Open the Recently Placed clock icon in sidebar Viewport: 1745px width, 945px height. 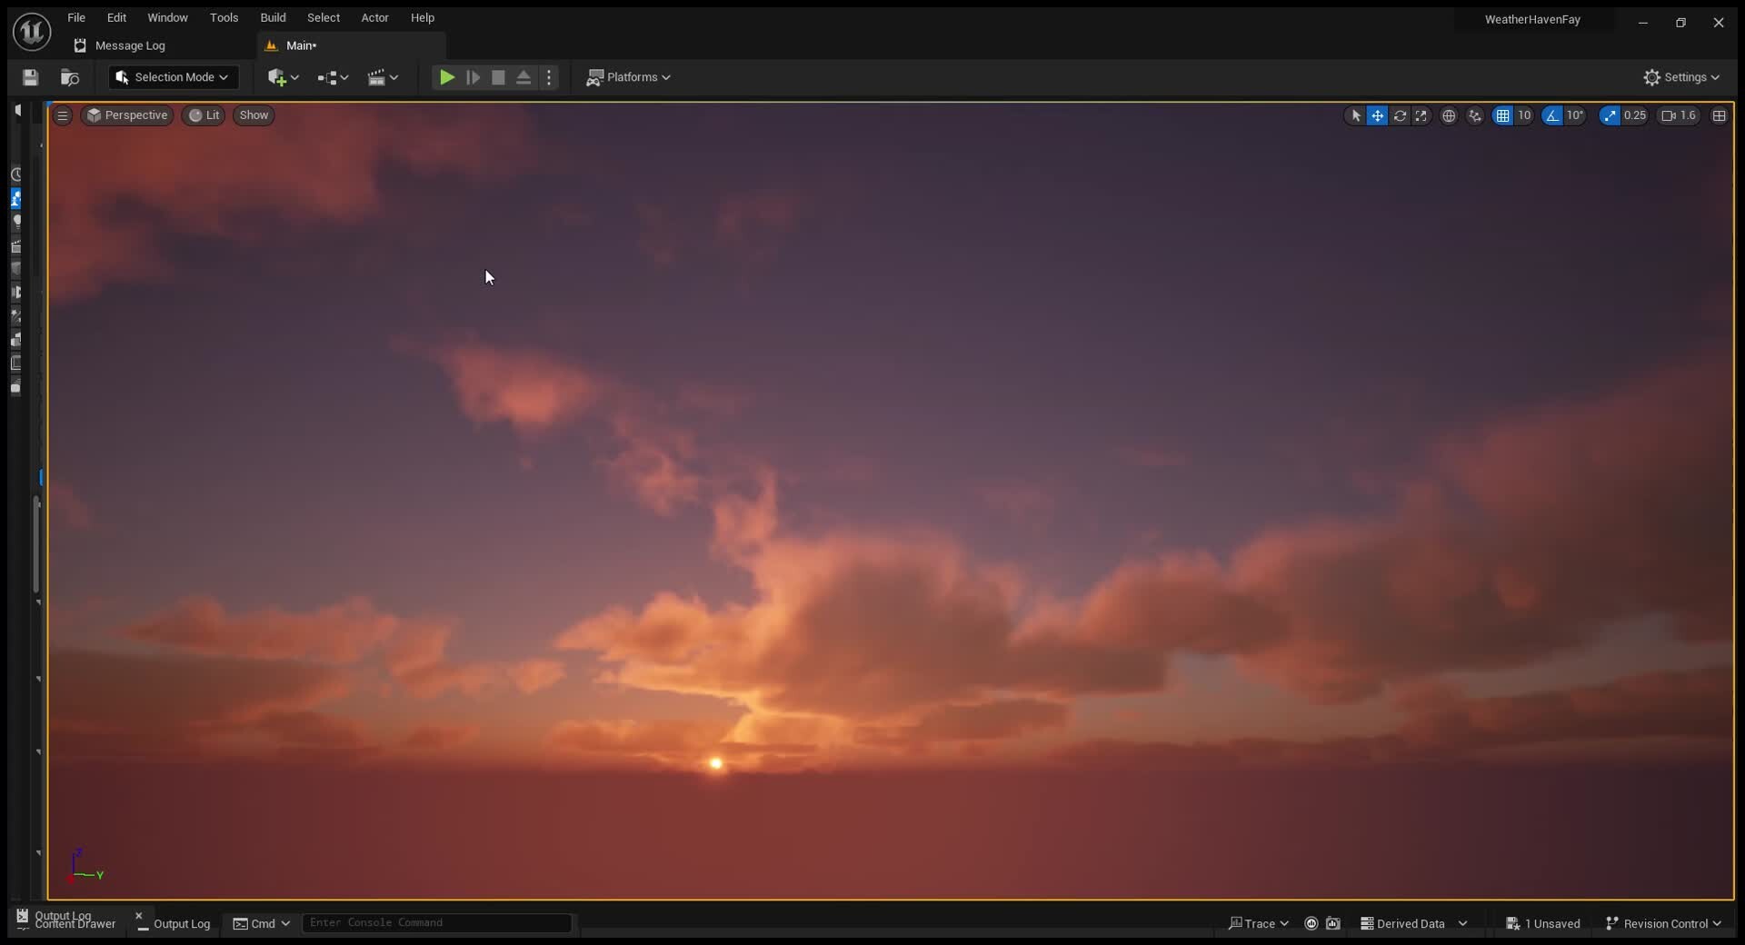pyautogui.click(x=16, y=174)
